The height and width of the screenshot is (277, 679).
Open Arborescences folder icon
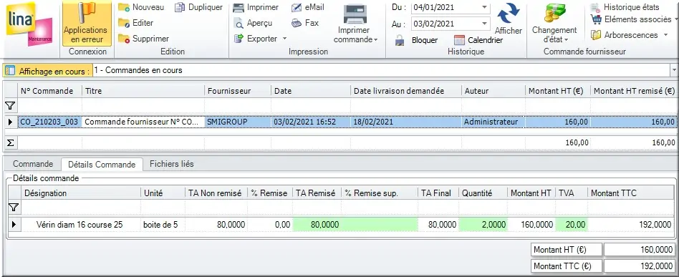click(596, 35)
